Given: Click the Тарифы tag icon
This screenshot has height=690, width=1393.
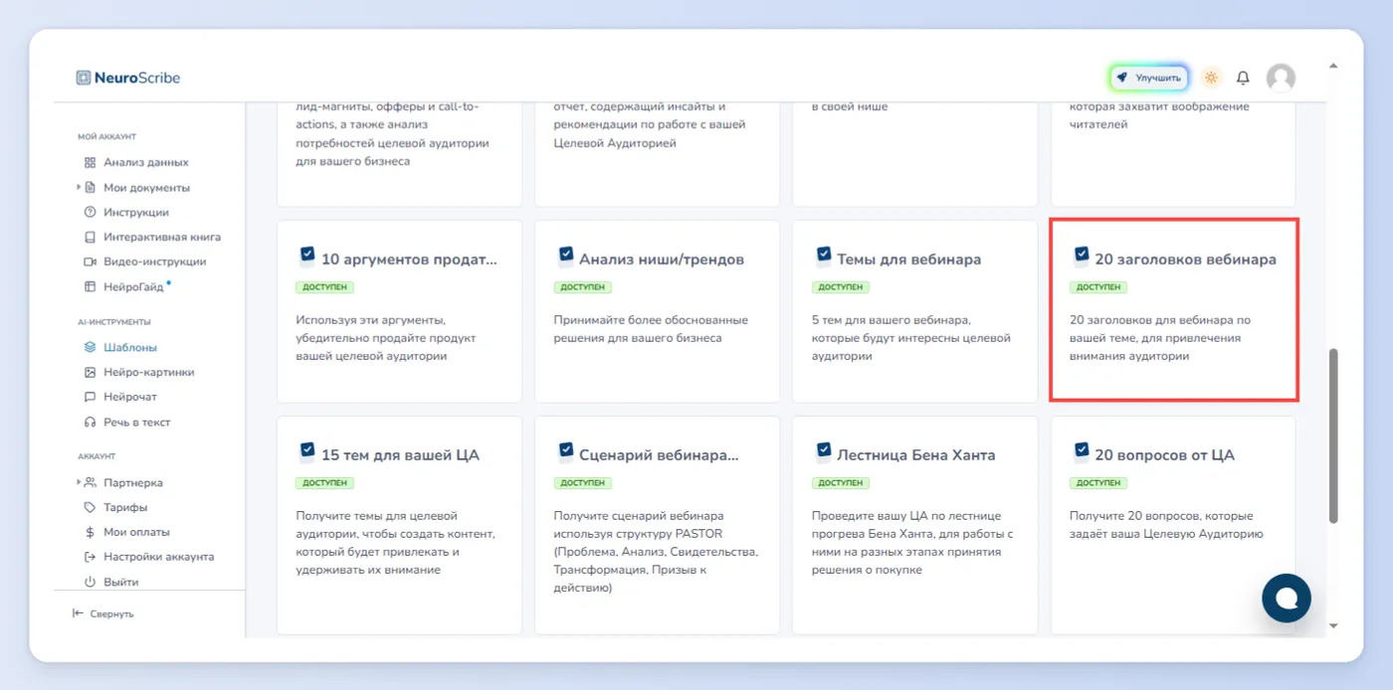Looking at the screenshot, I should click(x=90, y=507).
